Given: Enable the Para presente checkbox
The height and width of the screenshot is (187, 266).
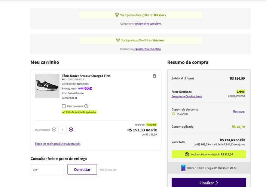Looking at the screenshot, I should click(x=64, y=106).
